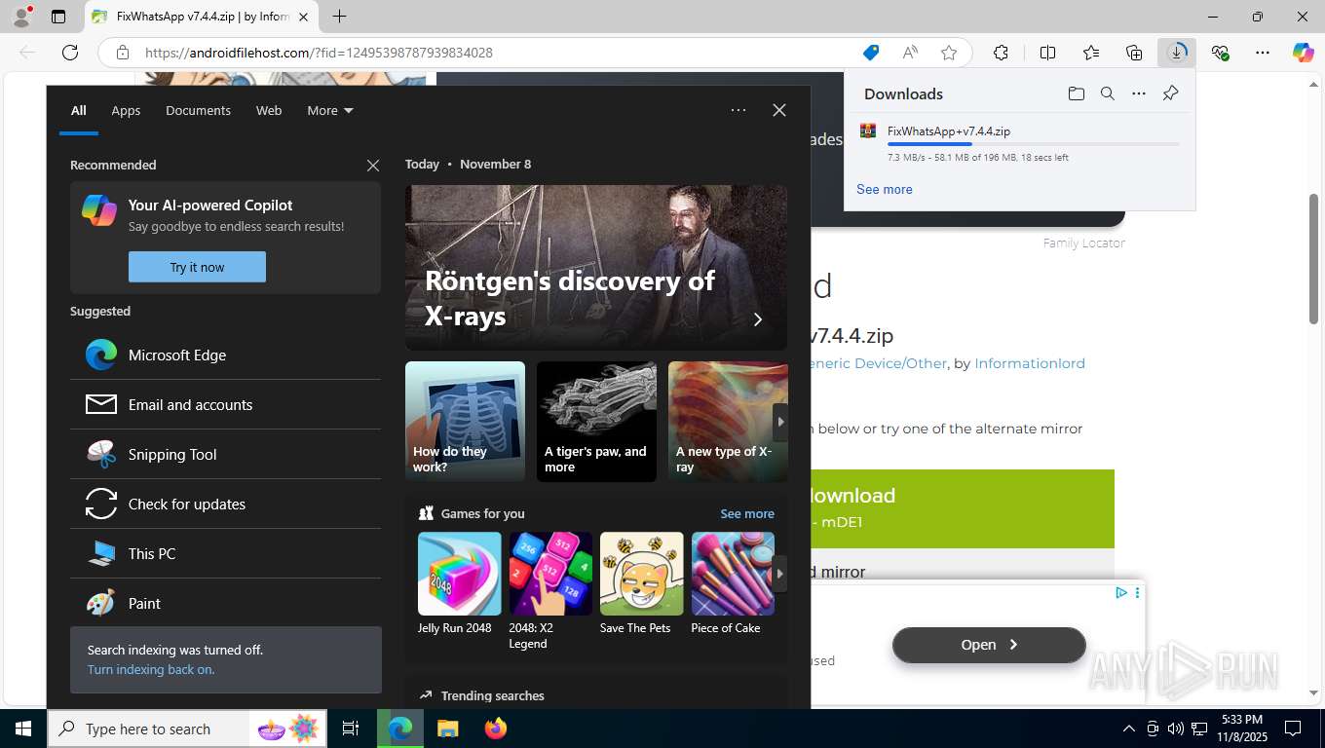This screenshot has height=748, width=1325.
Task: Open search panel options ellipsis
Action: click(738, 110)
